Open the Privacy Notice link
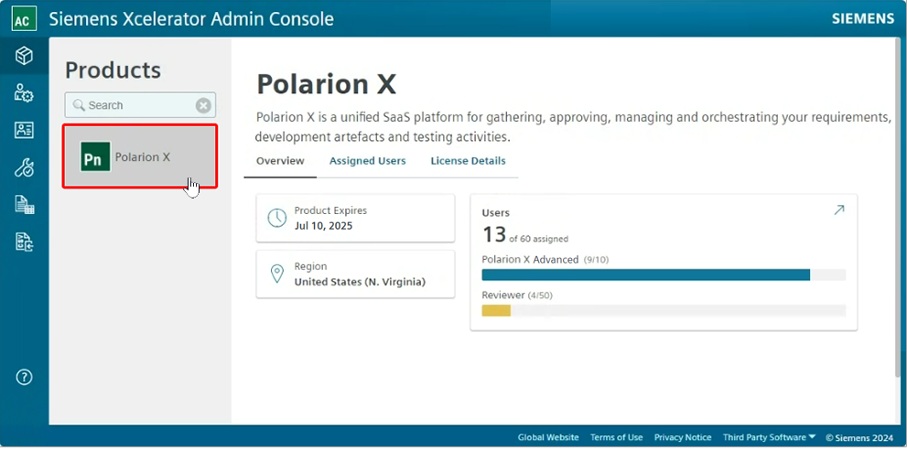The width and height of the screenshot is (907, 451). (683, 437)
